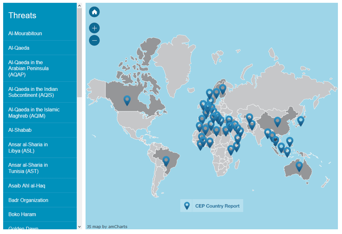This screenshot has width=342, height=234.
Task: Select the map pin on Brazil
Action: coord(166,161)
